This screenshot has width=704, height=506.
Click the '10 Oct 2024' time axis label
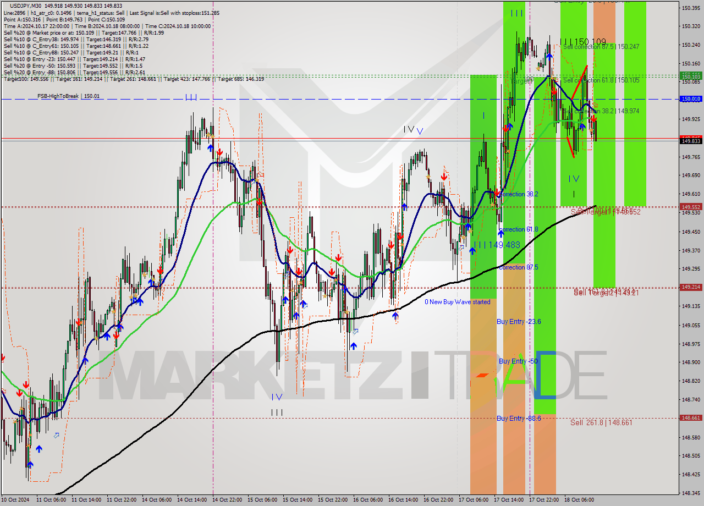[16, 500]
